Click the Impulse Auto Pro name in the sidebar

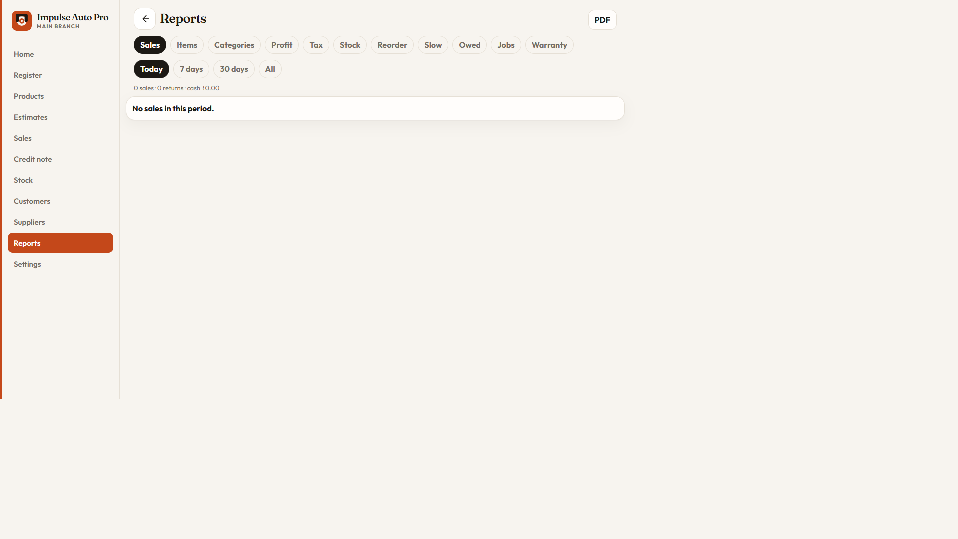(x=72, y=17)
